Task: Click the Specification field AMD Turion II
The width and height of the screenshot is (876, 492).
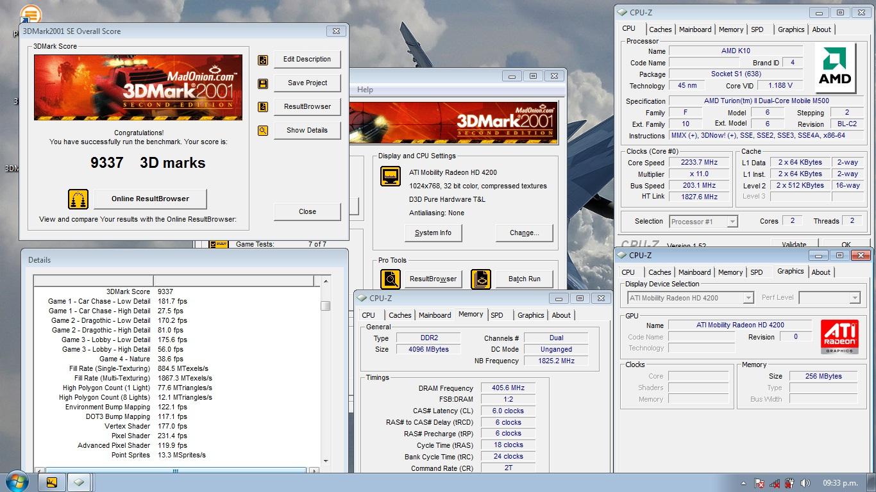Action: [766, 101]
